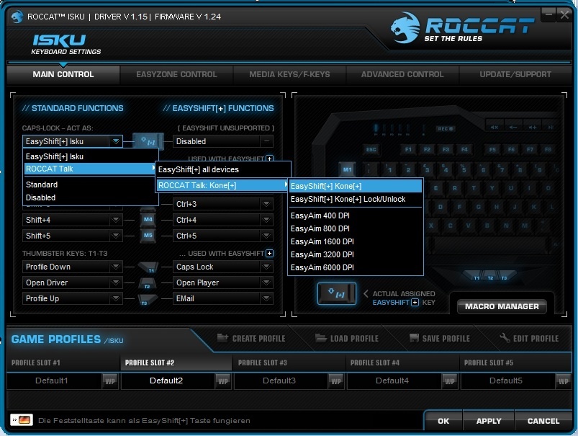Click the actual assigned EasyShift key icon
Image resolution: width=578 pixels, height=436 pixels.
click(x=337, y=293)
